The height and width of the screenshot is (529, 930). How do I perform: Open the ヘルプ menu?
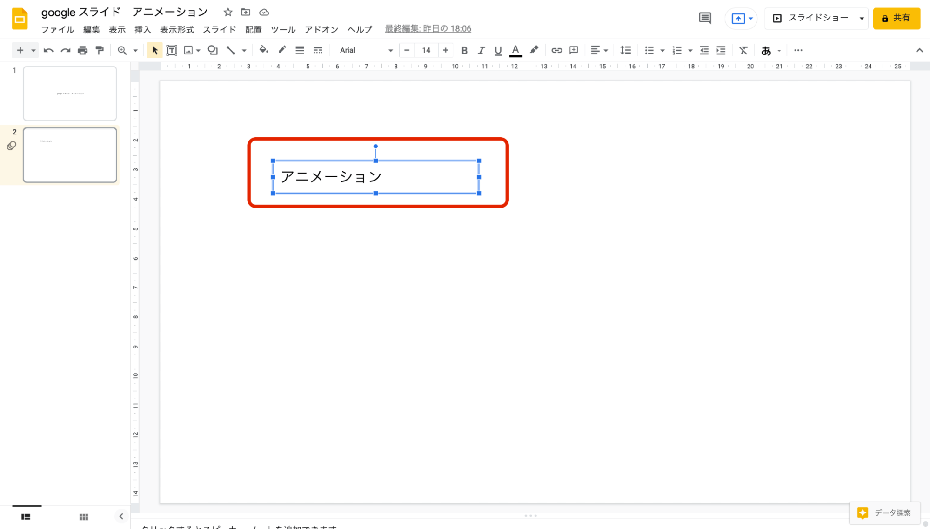[360, 29]
